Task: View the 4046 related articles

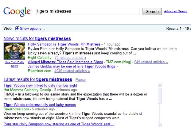Action: click(x=72, y=71)
